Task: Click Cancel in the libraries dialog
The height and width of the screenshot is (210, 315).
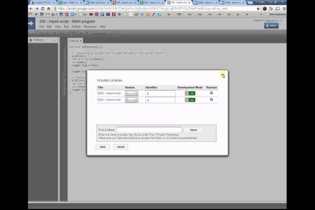Action: [121, 147]
